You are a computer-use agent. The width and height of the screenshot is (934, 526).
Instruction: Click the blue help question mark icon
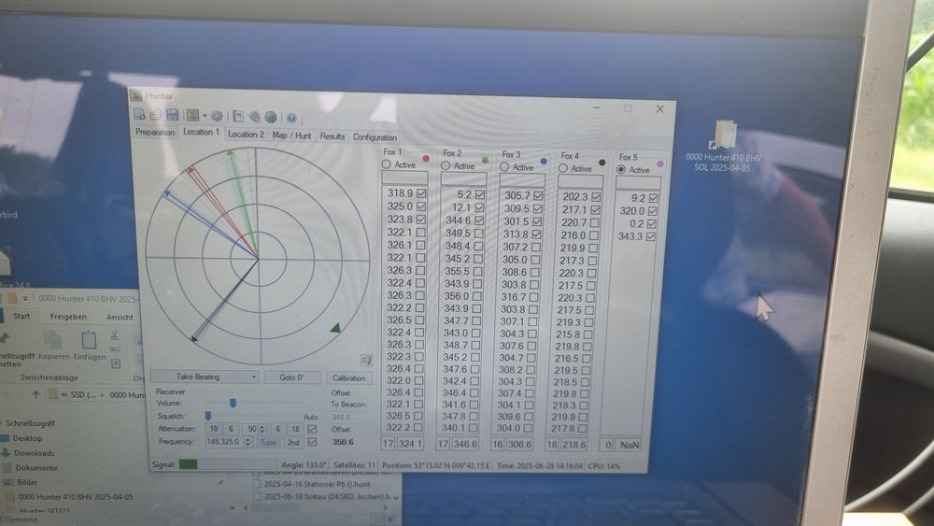coord(291,118)
